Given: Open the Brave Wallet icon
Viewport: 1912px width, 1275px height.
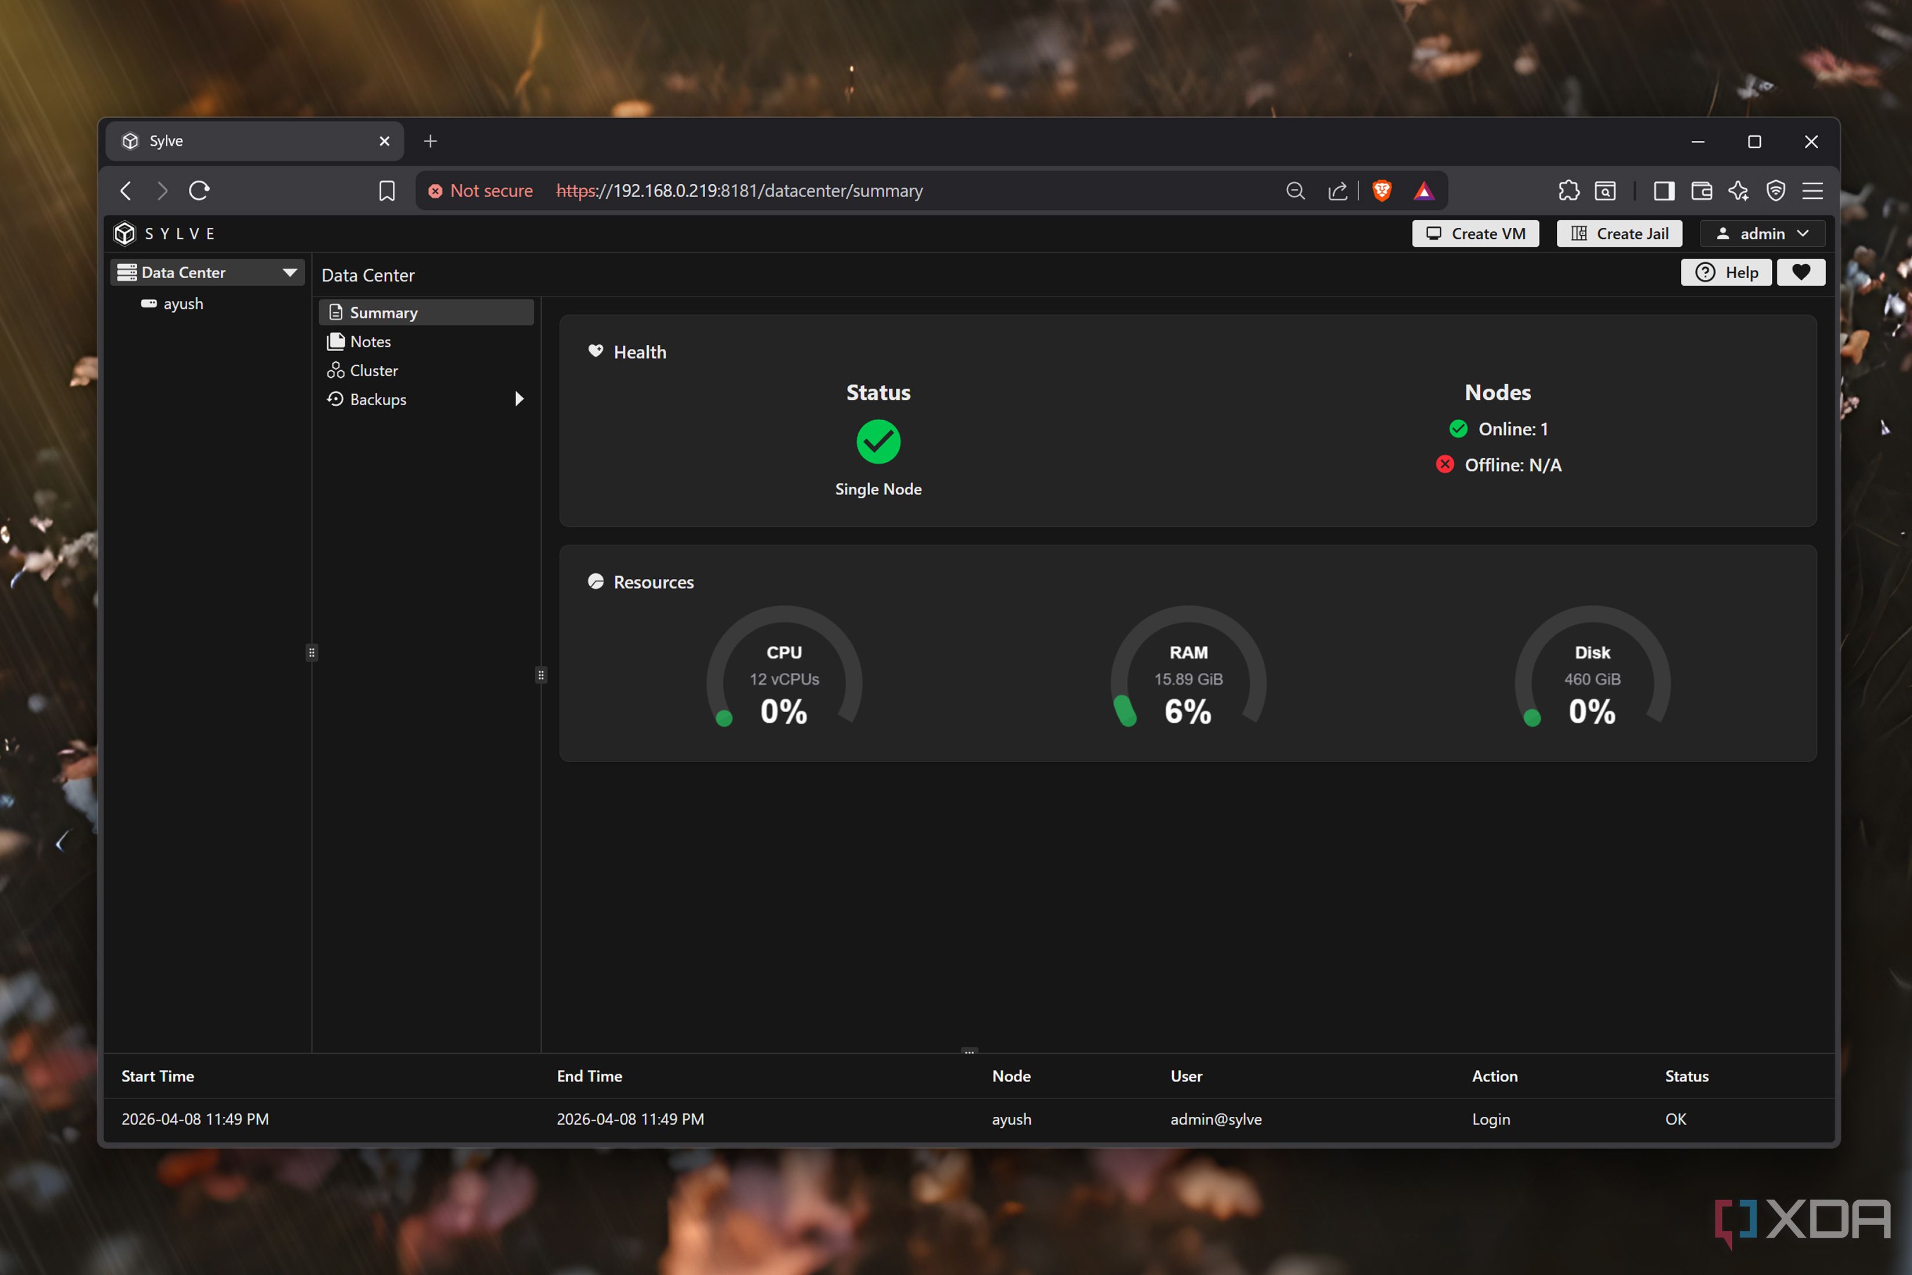Looking at the screenshot, I should click(1702, 190).
